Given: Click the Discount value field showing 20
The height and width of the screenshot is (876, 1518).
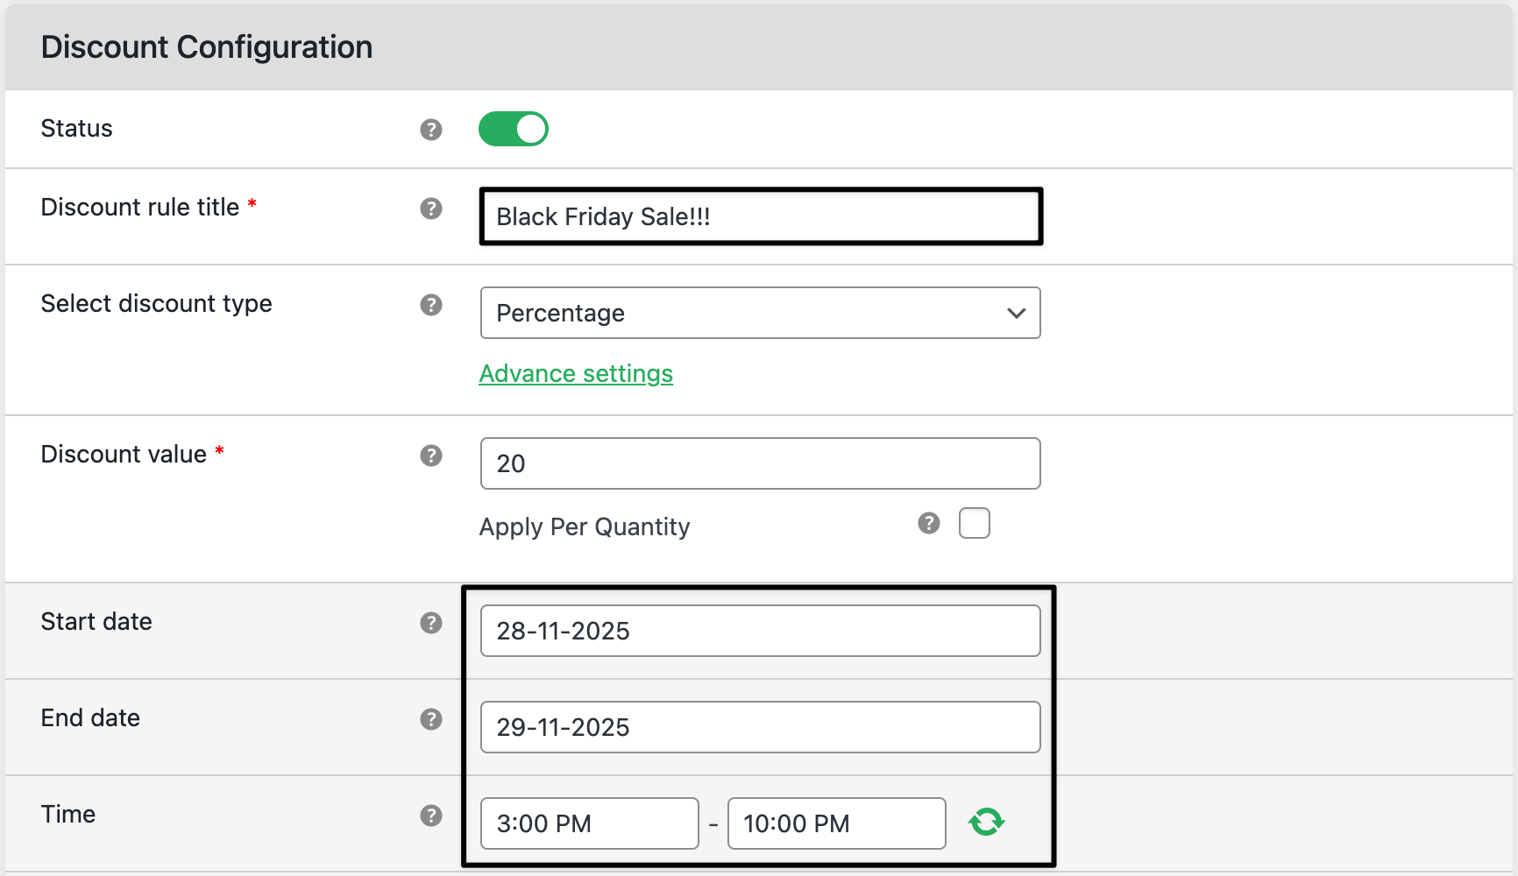Looking at the screenshot, I should (760, 463).
